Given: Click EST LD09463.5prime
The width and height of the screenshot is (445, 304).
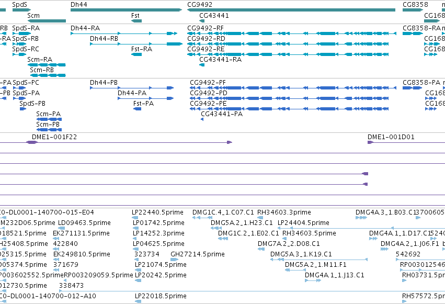Looking at the screenshot, I should [61, 228].
